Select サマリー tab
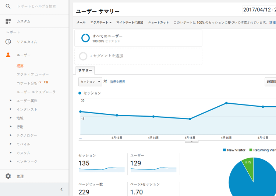The height and width of the screenshot is (196, 276). tap(85, 70)
